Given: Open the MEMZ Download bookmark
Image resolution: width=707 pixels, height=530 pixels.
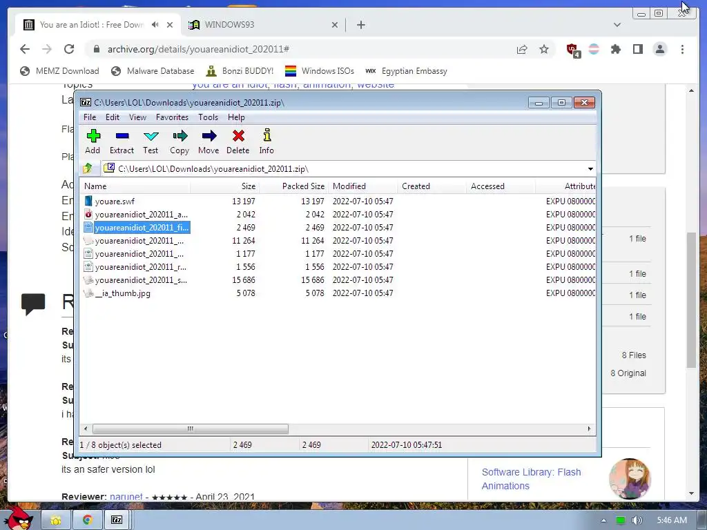Looking at the screenshot, I should click(60, 71).
